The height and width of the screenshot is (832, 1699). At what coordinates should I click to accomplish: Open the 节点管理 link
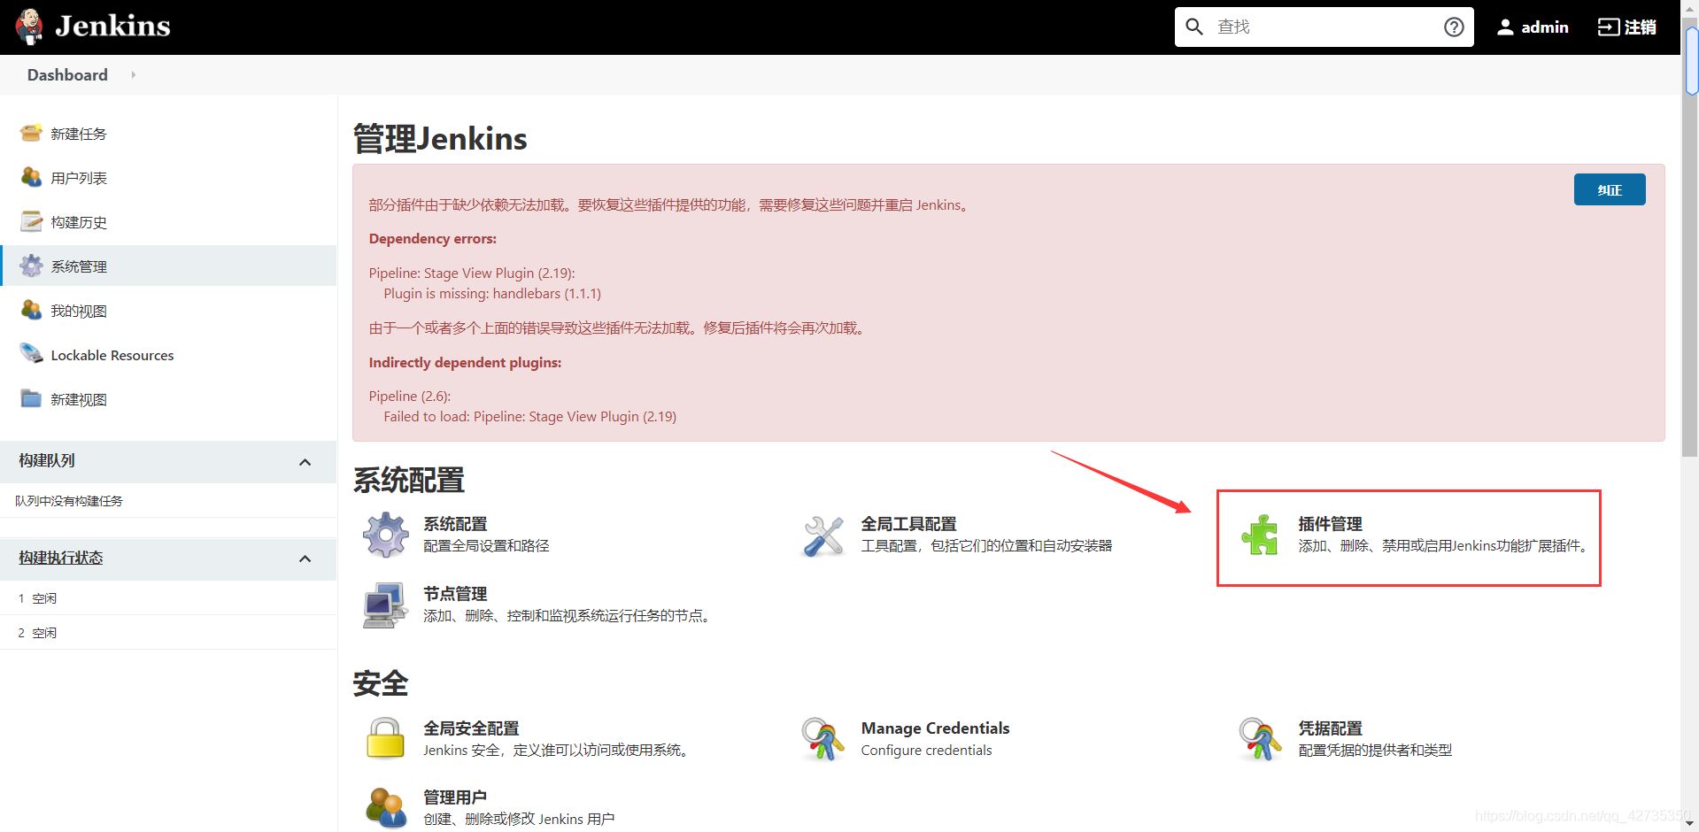(455, 594)
